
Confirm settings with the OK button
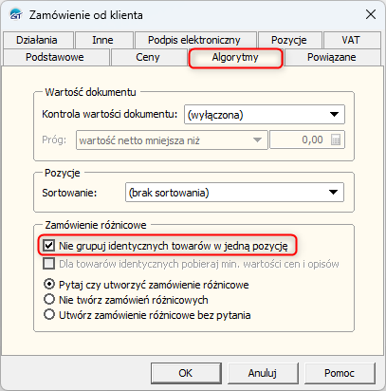click(x=186, y=373)
